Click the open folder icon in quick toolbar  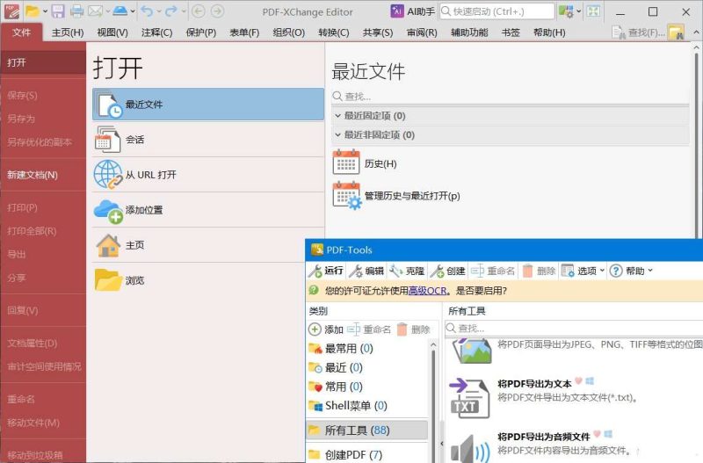pos(32,11)
